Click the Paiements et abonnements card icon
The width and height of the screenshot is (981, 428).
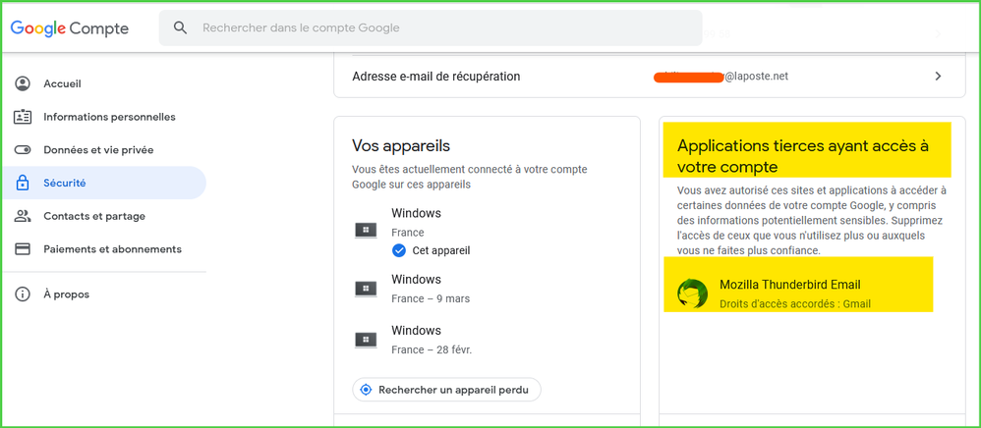23,249
